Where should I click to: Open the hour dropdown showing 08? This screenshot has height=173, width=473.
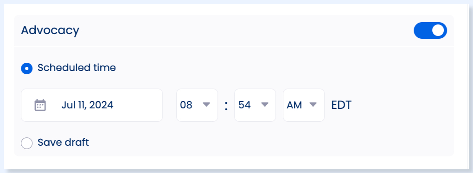(197, 105)
